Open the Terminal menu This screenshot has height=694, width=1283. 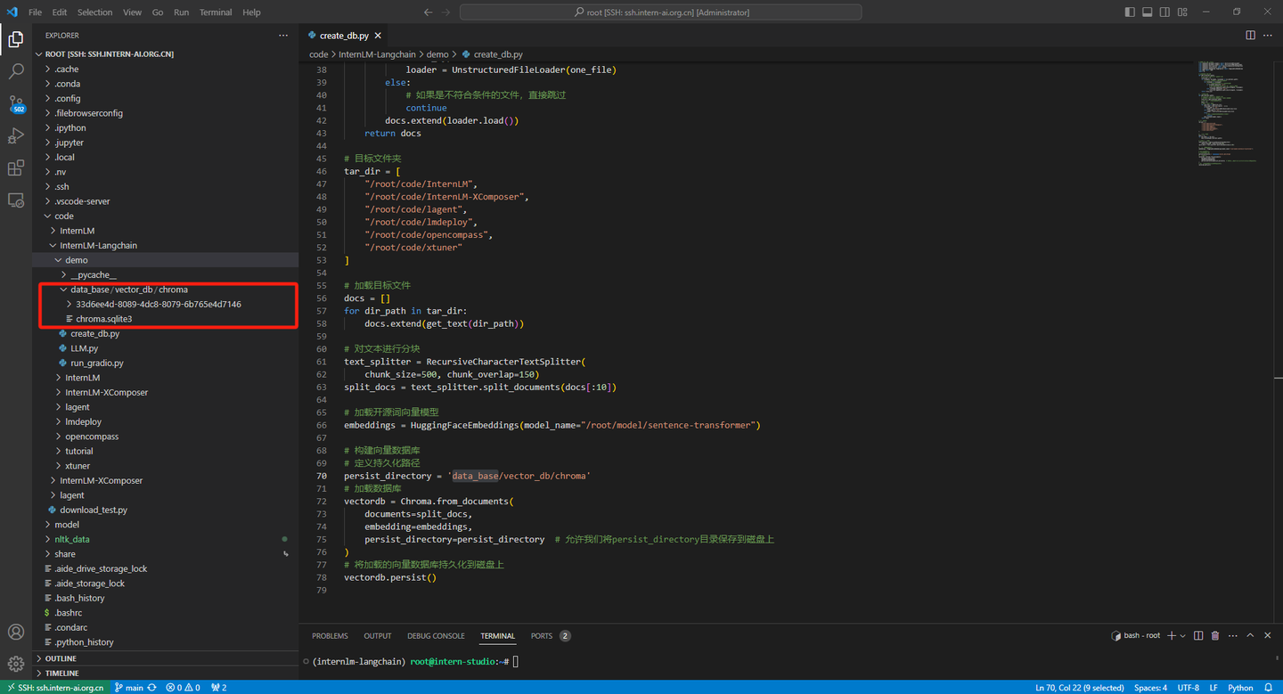click(x=216, y=12)
